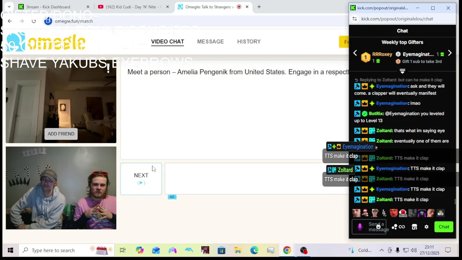Switch to Google Chrome on taskbar
Screen dimensions: 462x260
pos(287,250)
